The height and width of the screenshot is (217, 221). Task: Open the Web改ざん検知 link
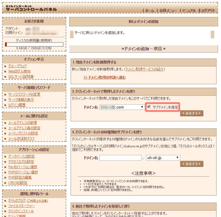pos(19,71)
